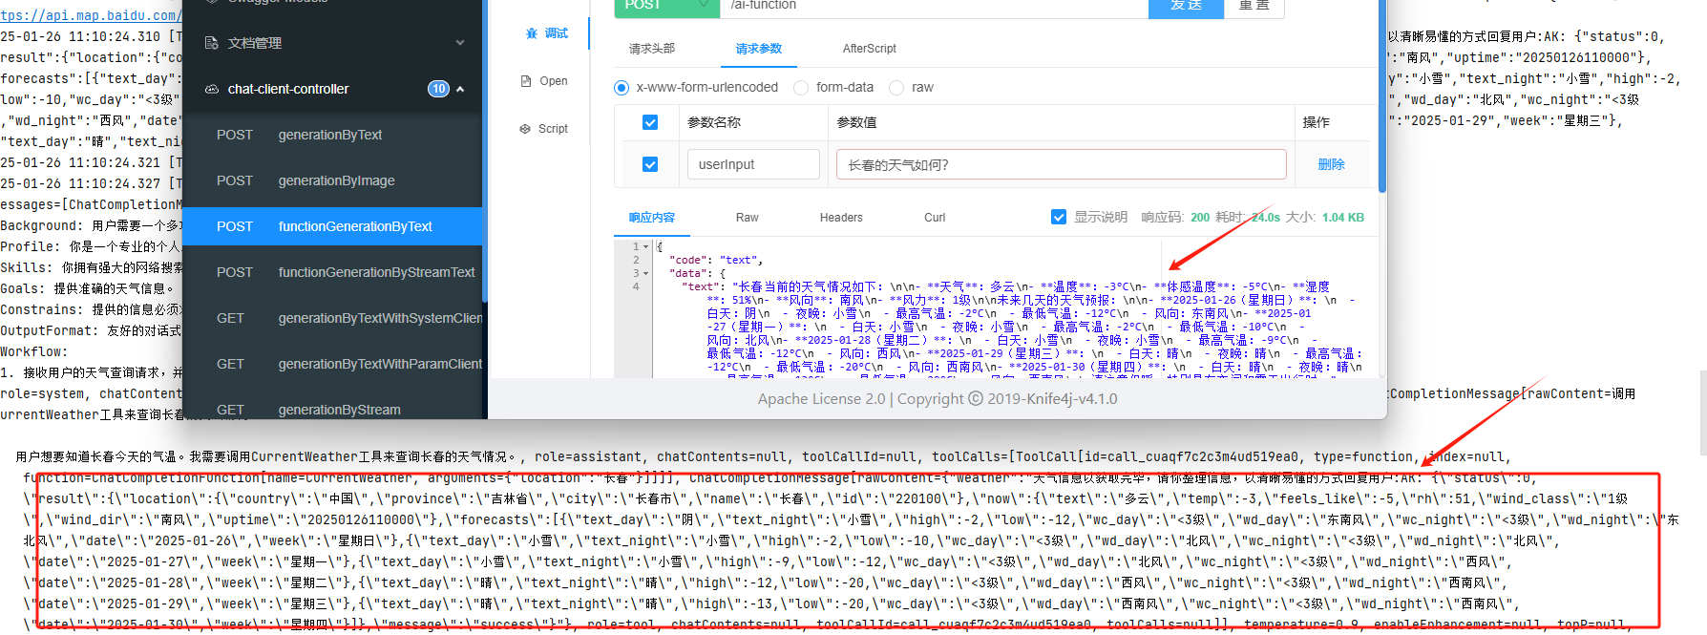Select x-www-form-urlencoded radio option
1707x635 pixels.
622,88
